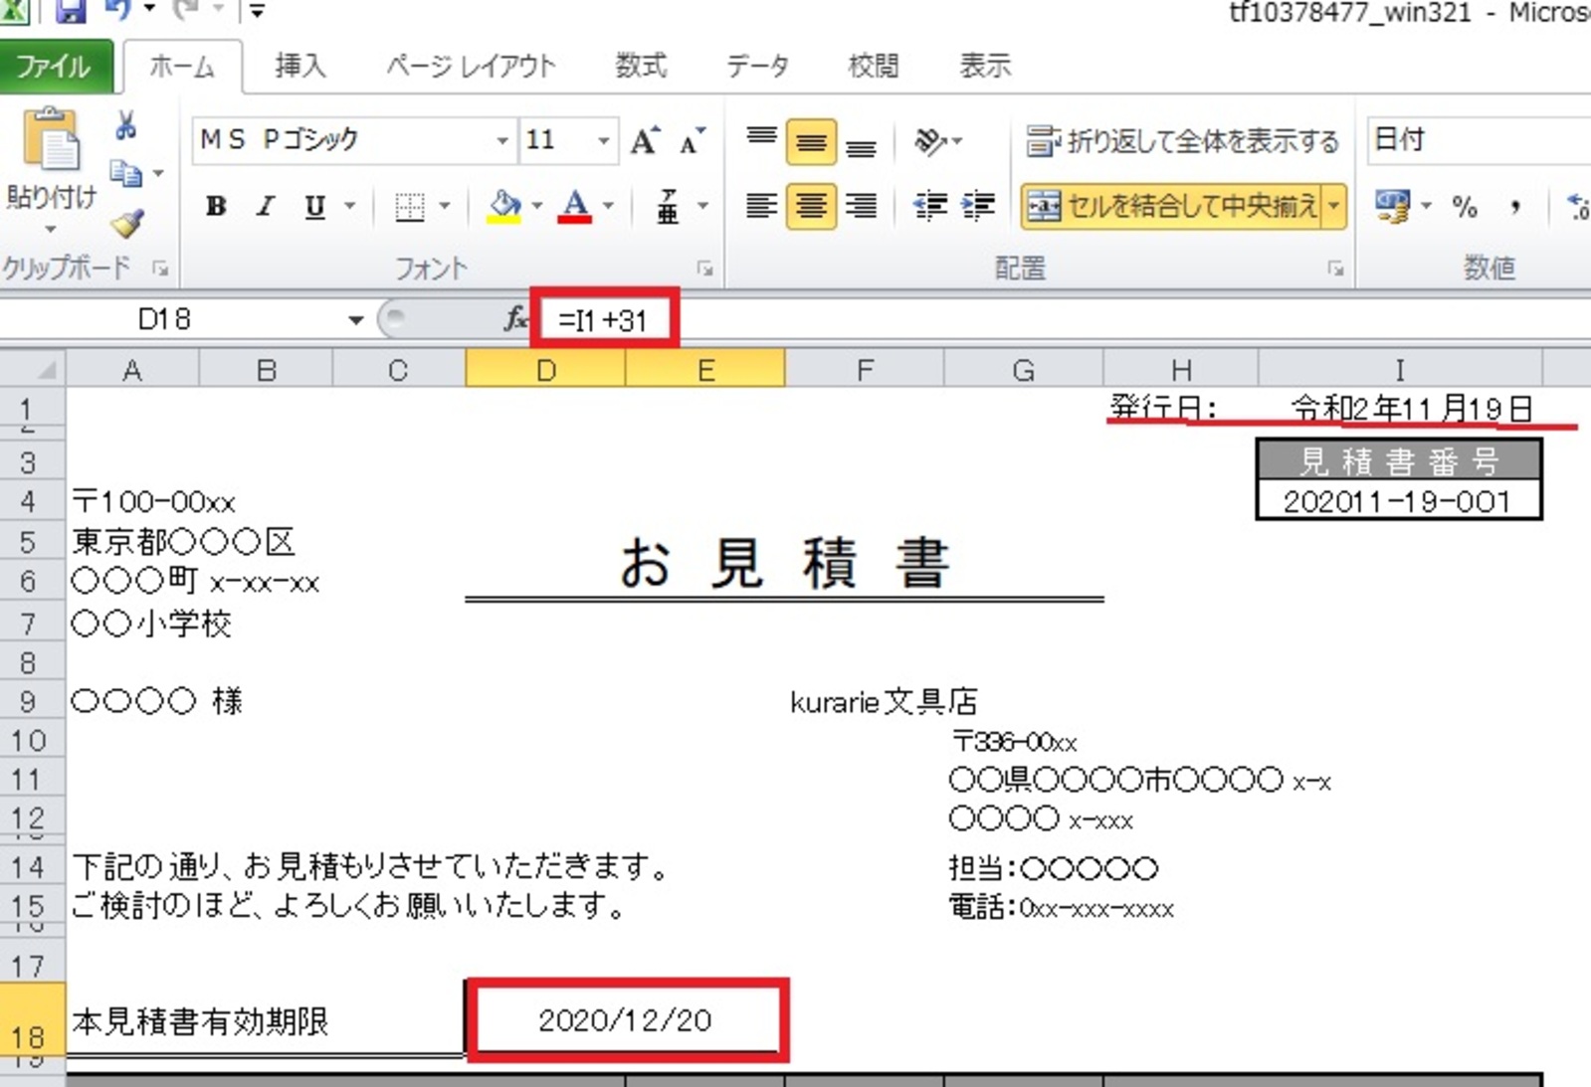The width and height of the screenshot is (1591, 1087).
Task: Open the クリップボード dialog launcher
Action: [160, 269]
